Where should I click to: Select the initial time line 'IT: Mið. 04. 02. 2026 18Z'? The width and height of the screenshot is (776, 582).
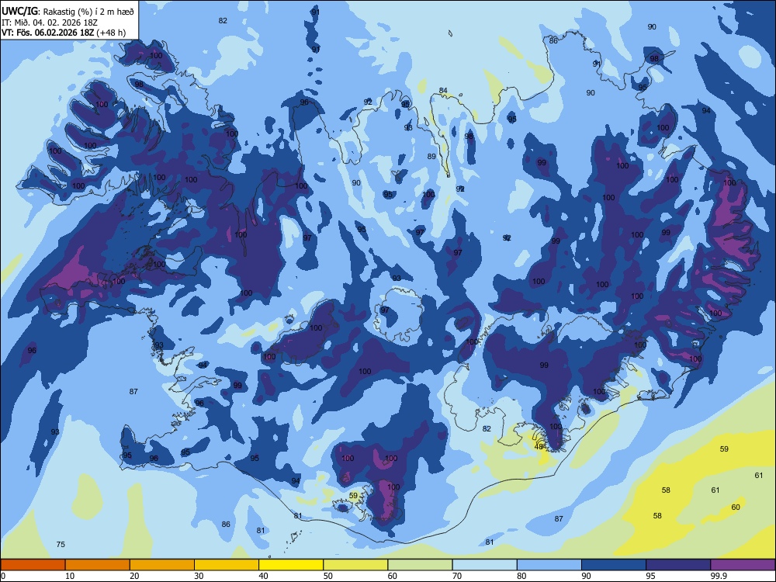(49, 23)
